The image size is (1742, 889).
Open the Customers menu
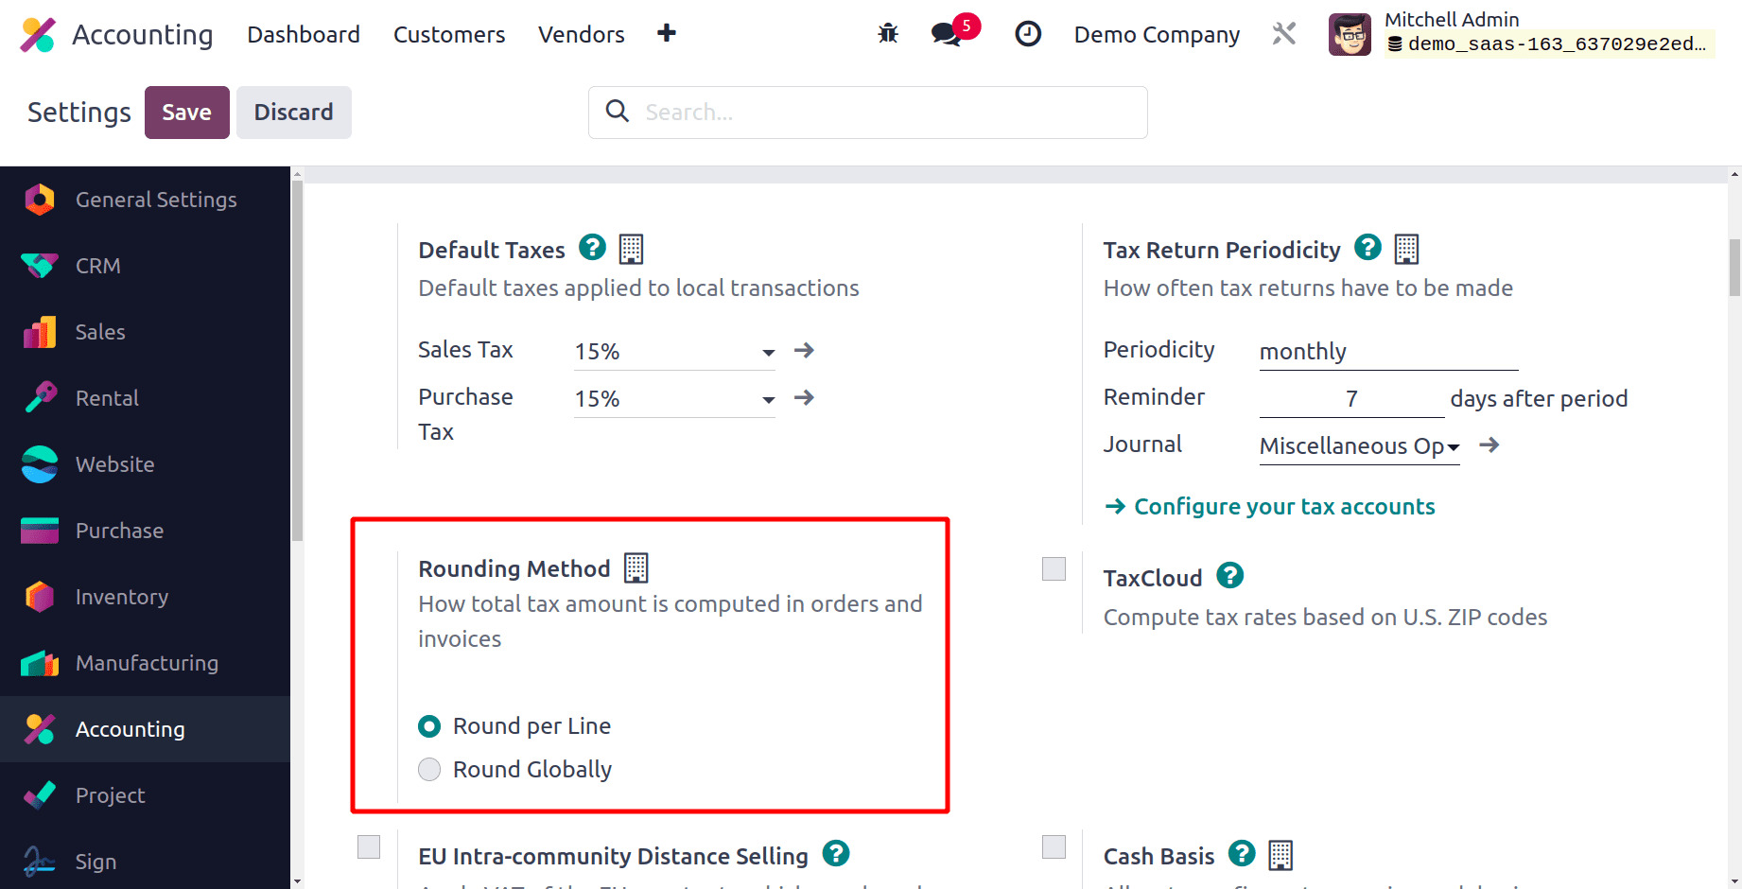pyautogui.click(x=449, y=35)
